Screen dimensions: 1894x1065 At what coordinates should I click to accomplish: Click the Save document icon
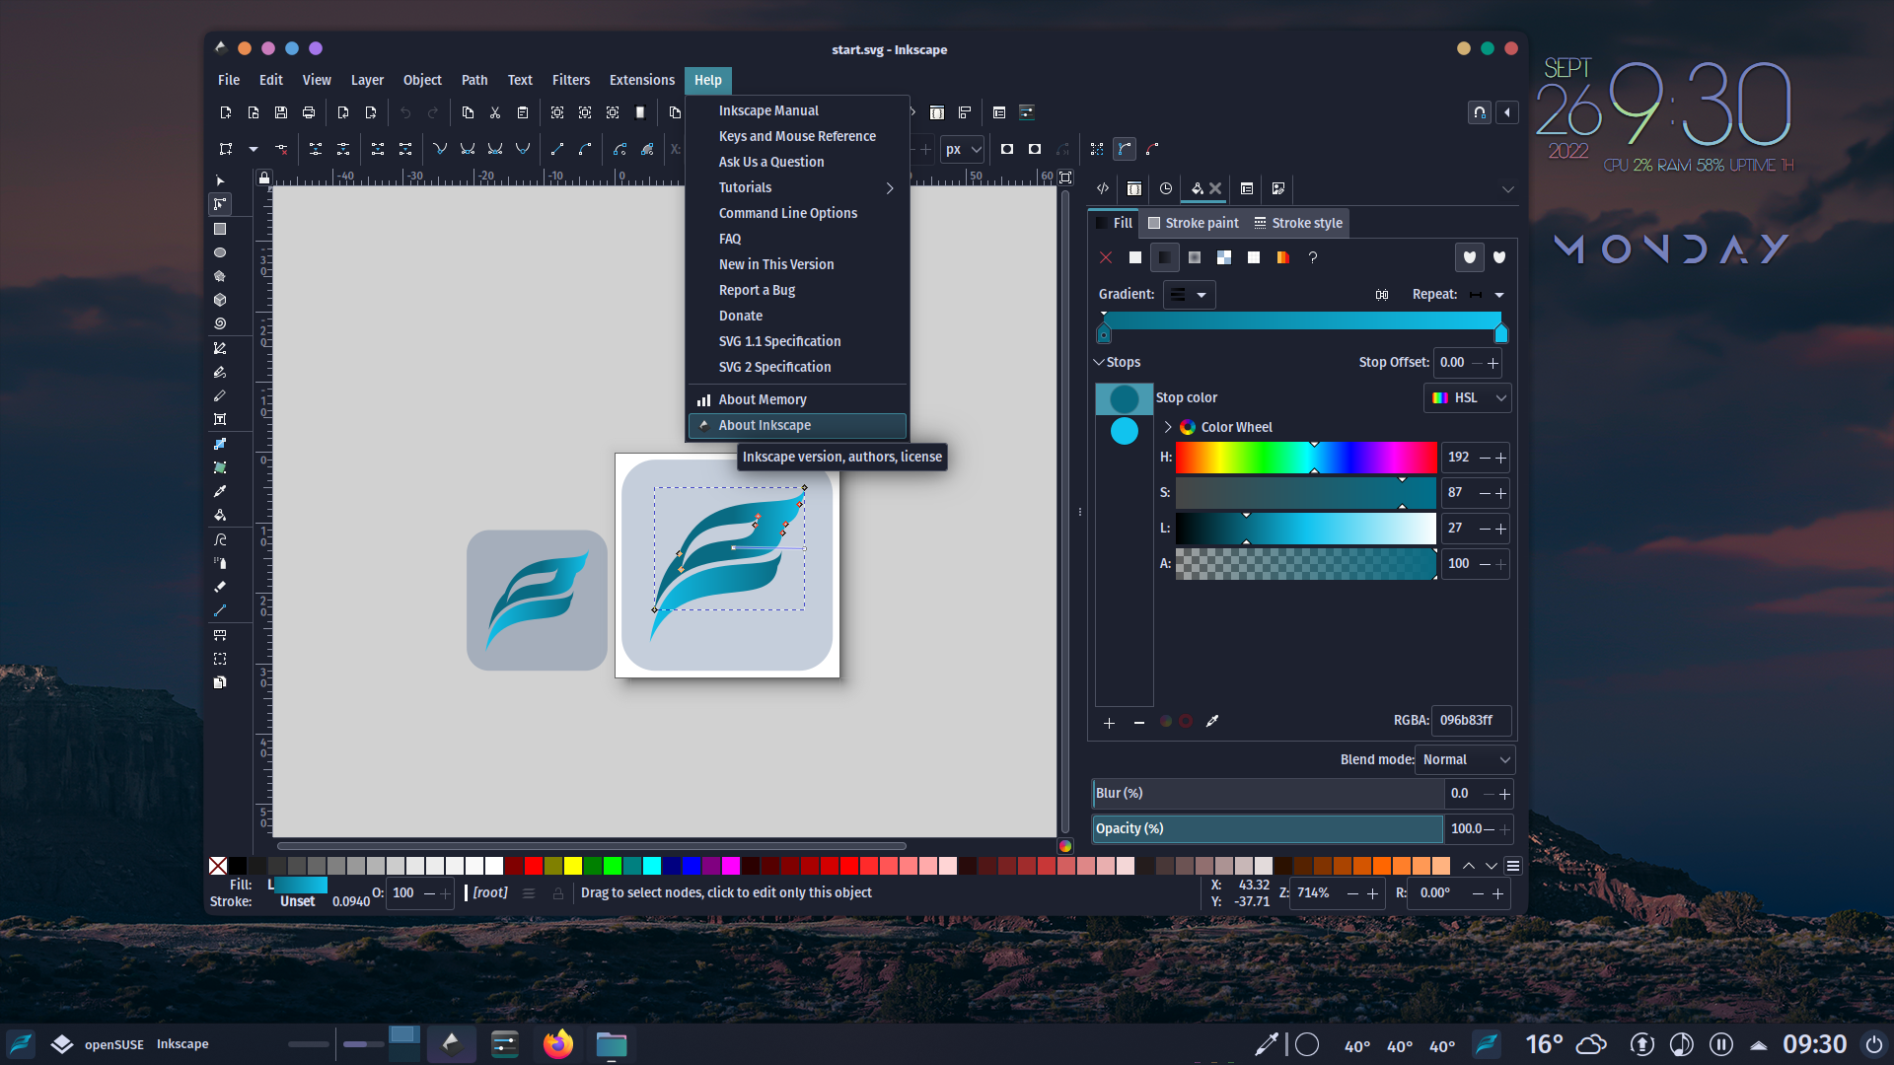click(x=281, y=112)
